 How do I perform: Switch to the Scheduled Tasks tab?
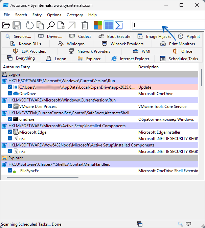coord(179,59)
